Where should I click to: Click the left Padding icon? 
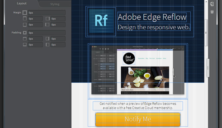47,44
